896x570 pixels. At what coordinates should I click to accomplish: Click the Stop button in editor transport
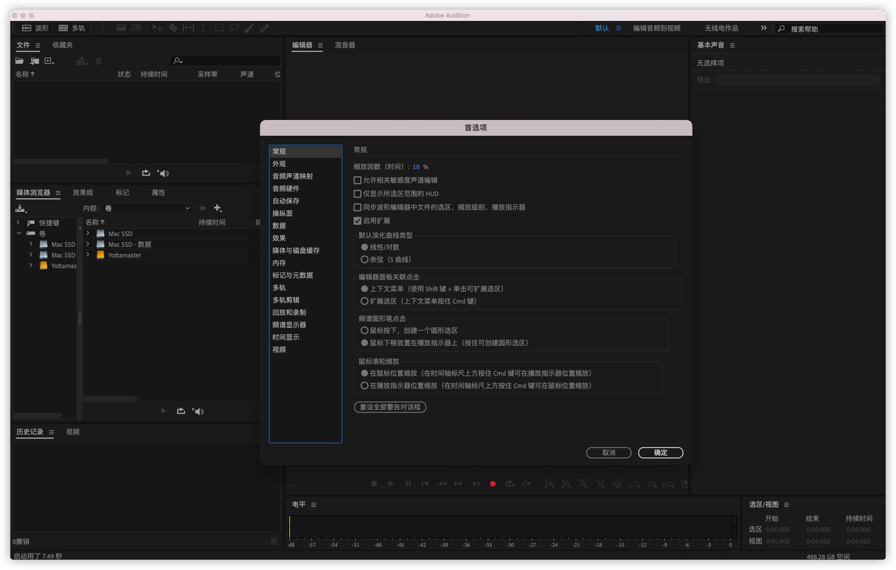tap(374, 484)
